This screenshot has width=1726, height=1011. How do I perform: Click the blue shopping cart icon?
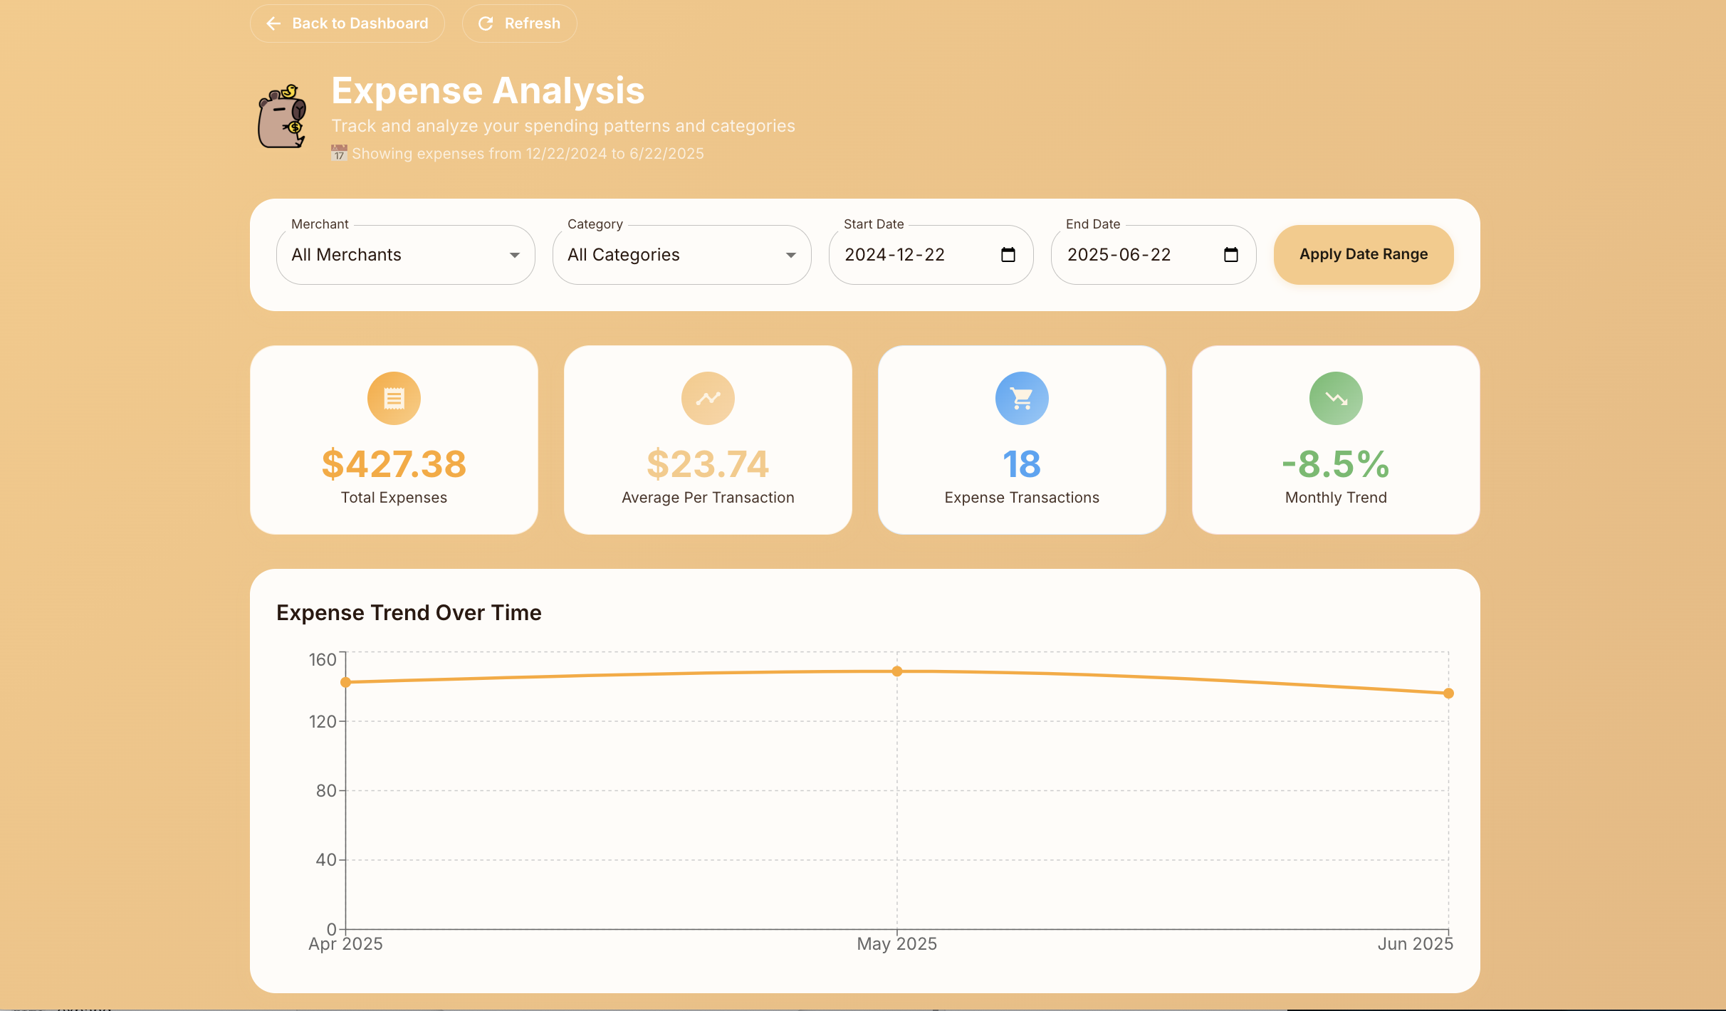click(x=1022, y=398)
